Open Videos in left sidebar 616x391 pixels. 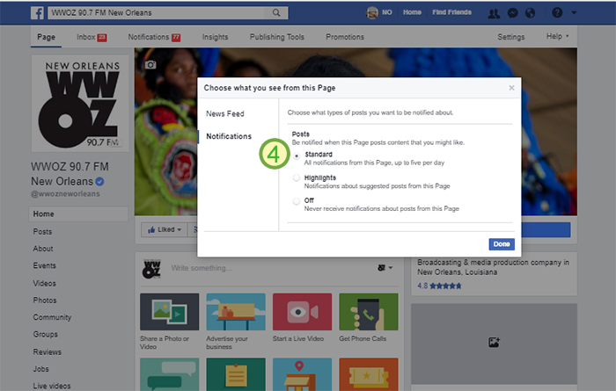point(44,283)
